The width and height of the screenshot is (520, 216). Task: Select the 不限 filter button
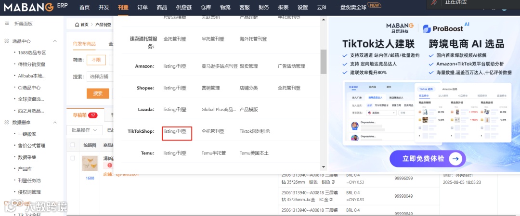tap(96, 60)
